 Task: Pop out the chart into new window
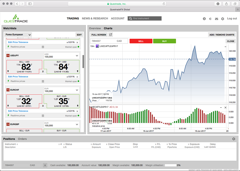click(110, 34)
